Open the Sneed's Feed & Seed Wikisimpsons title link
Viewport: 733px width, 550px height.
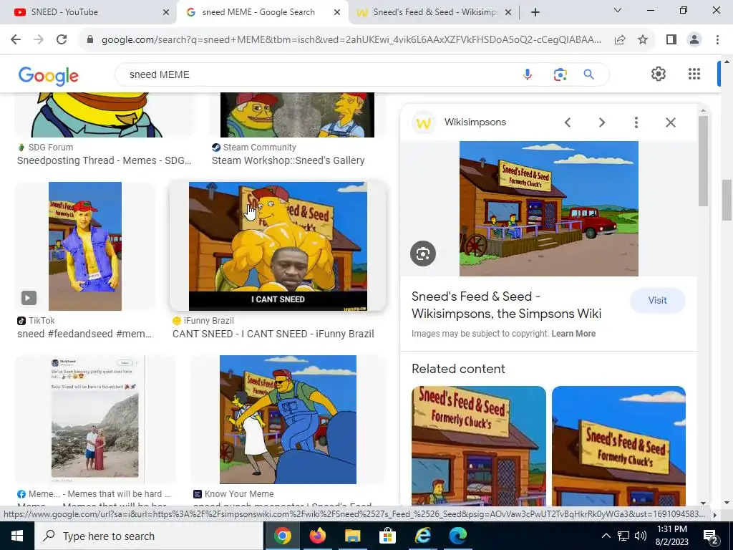tap(506, 305)
